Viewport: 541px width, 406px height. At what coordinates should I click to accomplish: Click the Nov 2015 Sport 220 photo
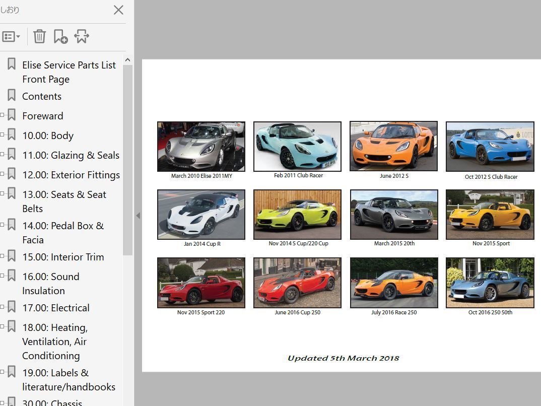201,283
